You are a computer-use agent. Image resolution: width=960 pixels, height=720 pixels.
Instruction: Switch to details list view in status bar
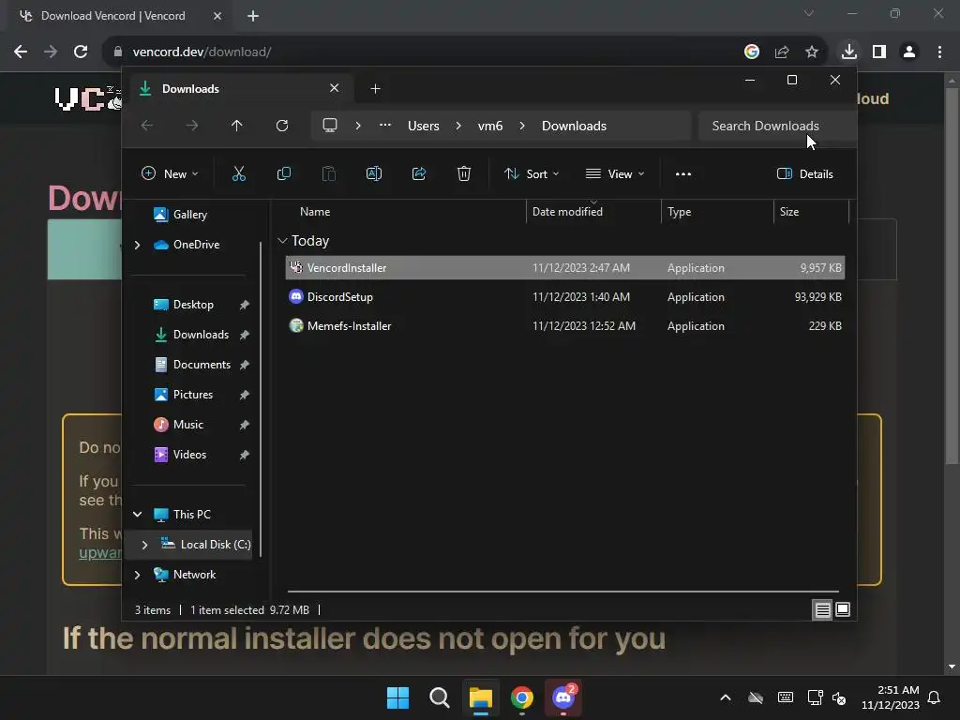pyautogui.click(x=822, y=609)
